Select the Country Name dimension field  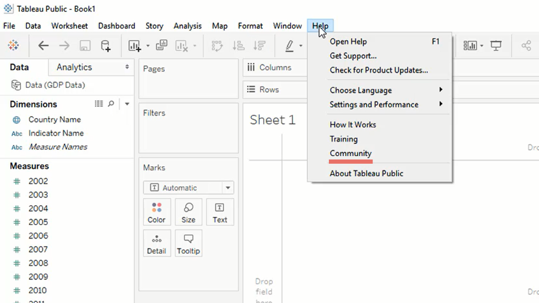[54, 120]
